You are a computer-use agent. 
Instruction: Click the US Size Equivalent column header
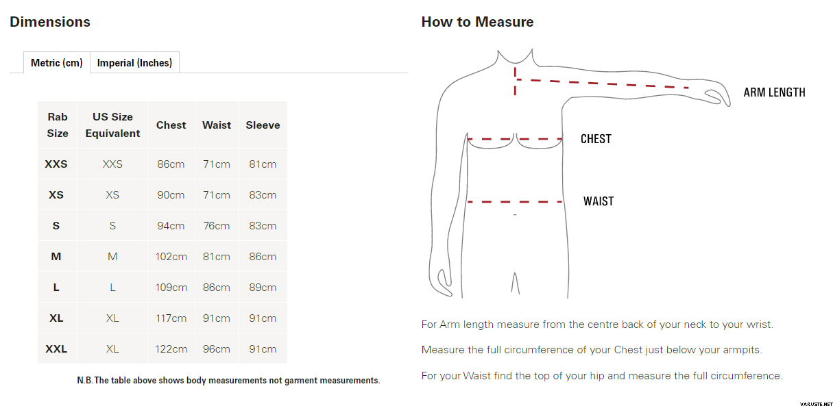click(x=112, y=125)
